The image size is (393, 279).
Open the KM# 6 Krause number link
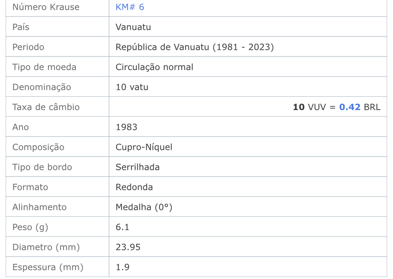point(130,7)
